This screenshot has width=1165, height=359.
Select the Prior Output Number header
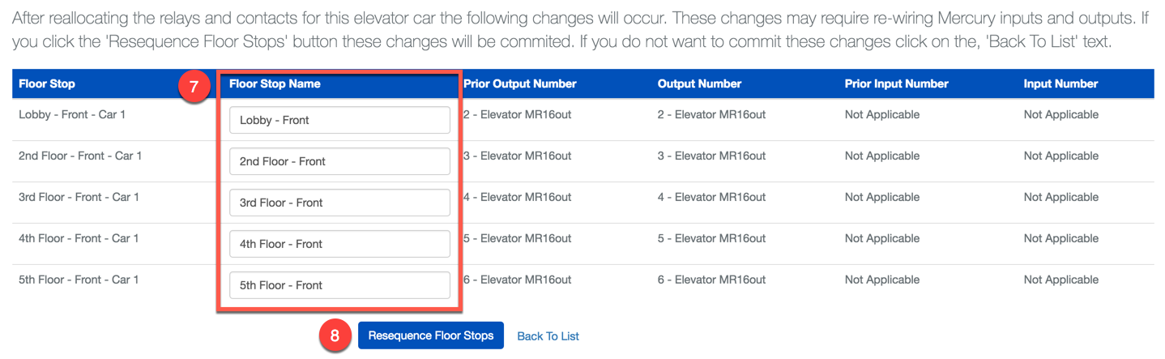pos(520,83)
